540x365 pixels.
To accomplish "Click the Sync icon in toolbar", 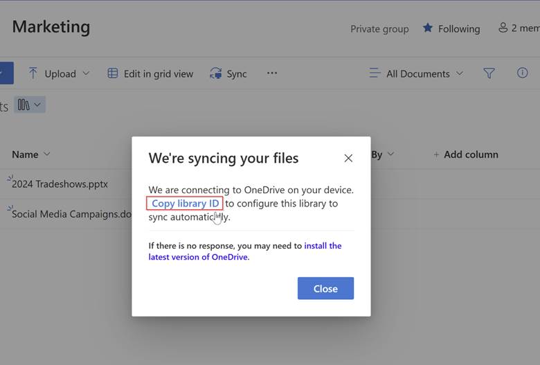I will tap(215, 73).
